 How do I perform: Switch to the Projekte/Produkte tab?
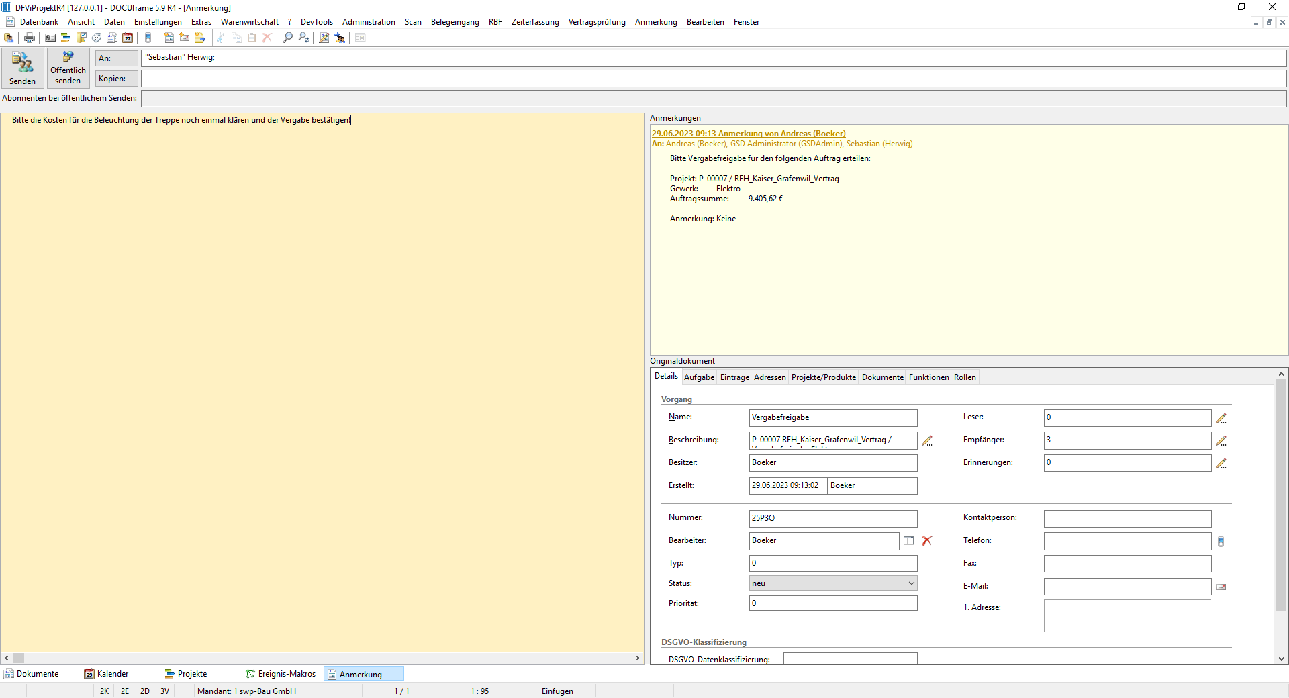coord(824,377)
